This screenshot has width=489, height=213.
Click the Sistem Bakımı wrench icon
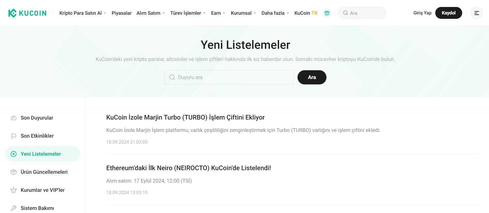(13, 208)
